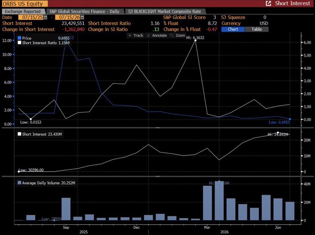The image size is (315, 235).
Task: Toggle the blue Price legend swatch
Action: (x=19, y=38)
